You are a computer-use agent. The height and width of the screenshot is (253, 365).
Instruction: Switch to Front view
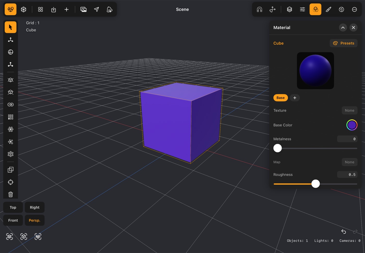tap(13, 220)
